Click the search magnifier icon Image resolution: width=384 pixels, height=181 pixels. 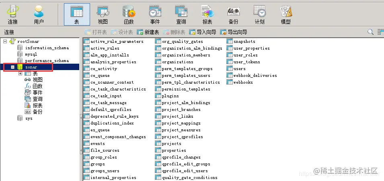[371, 32]
